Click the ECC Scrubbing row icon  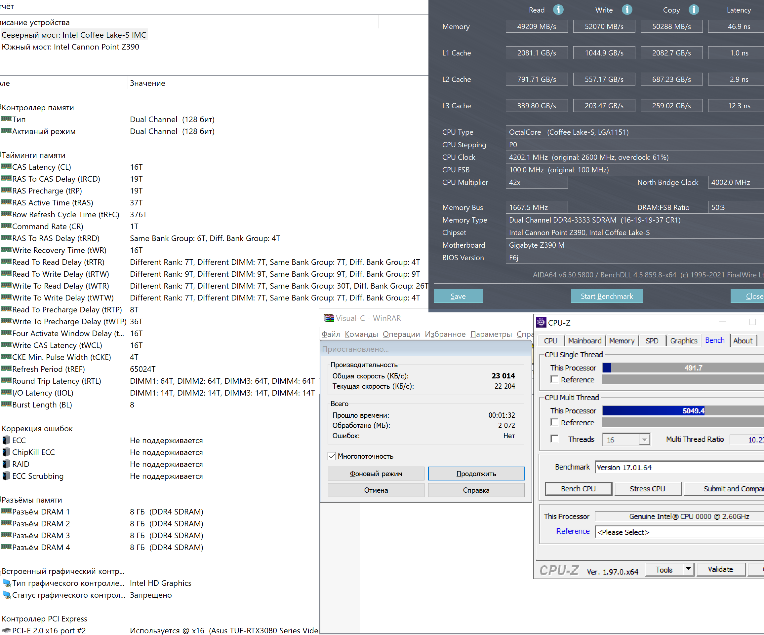point(6,476)
